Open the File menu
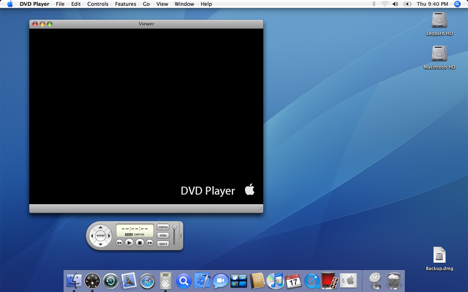The image size is (468, 292). click(60, 4)
